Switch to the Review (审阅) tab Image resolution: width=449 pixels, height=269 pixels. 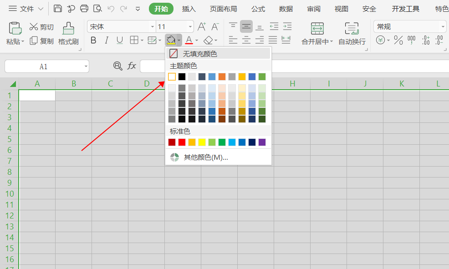coord(314,9)
